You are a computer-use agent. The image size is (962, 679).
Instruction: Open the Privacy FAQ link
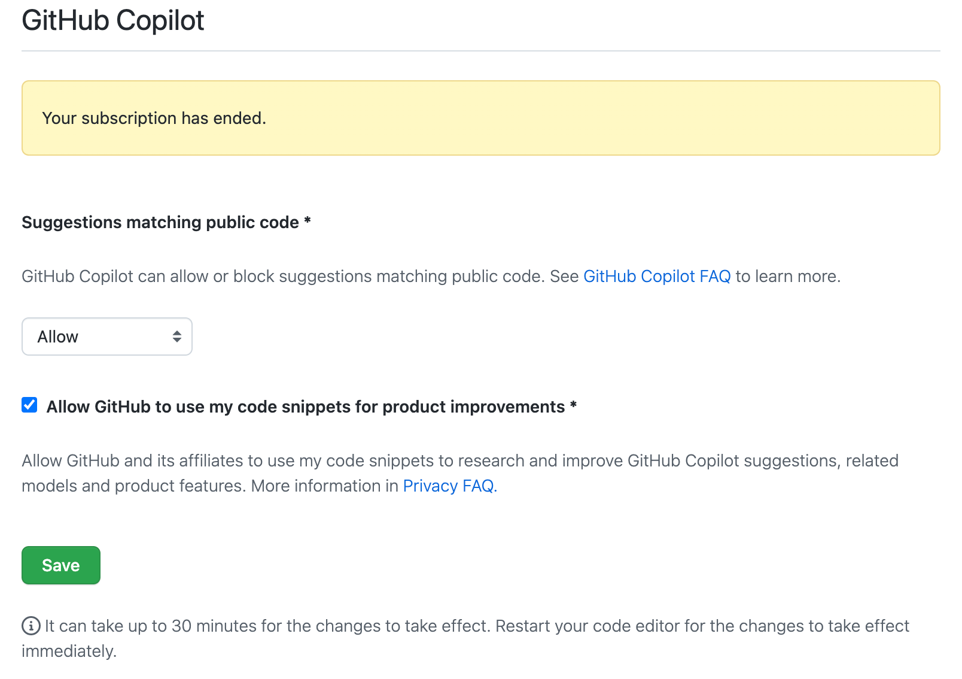pos(450,486)
